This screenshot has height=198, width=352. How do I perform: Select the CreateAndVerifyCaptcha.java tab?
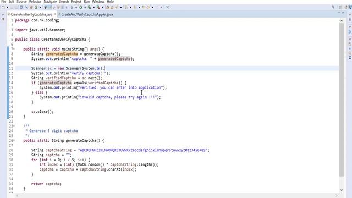click(31, 14)
